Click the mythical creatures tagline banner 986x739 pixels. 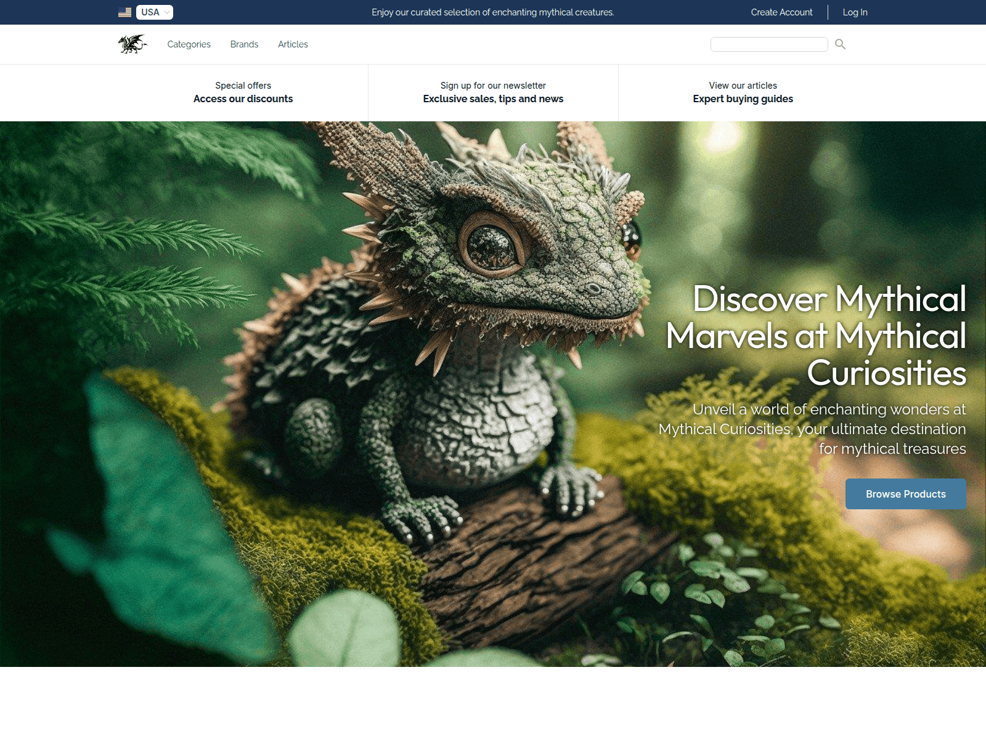click(493, 12)
